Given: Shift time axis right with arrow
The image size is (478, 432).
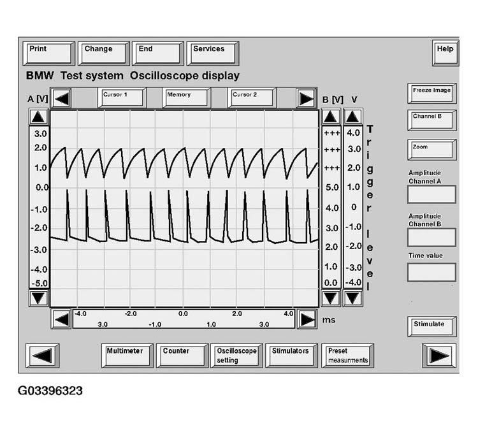Looking at the screenshot, I should coord(307,319).
